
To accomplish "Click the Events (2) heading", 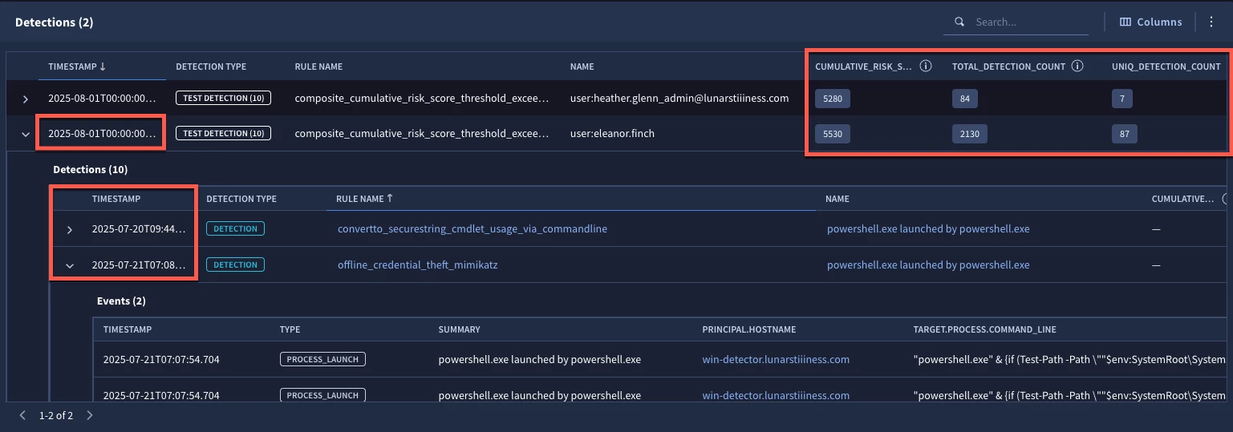I will [x=121, y=301].
